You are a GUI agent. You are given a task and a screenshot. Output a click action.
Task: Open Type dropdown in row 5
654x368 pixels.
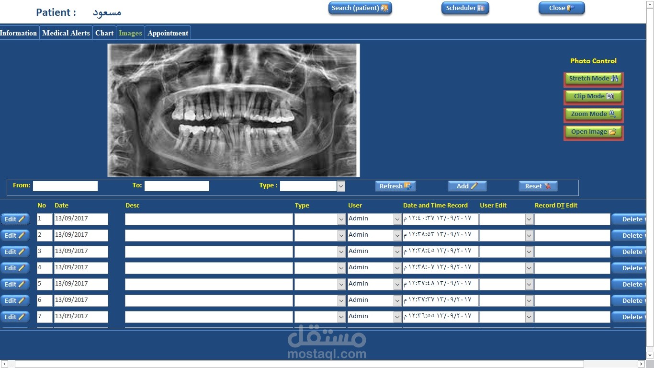[341, 284]
